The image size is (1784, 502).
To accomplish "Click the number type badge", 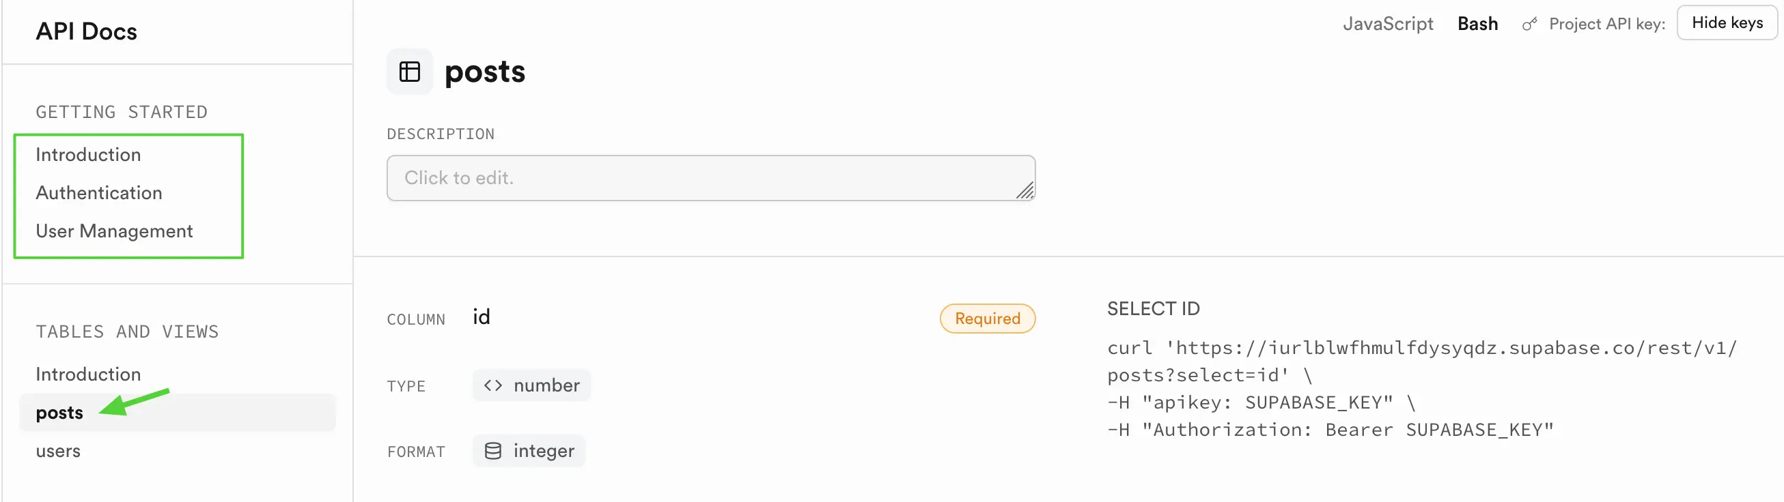I will 531,385.
